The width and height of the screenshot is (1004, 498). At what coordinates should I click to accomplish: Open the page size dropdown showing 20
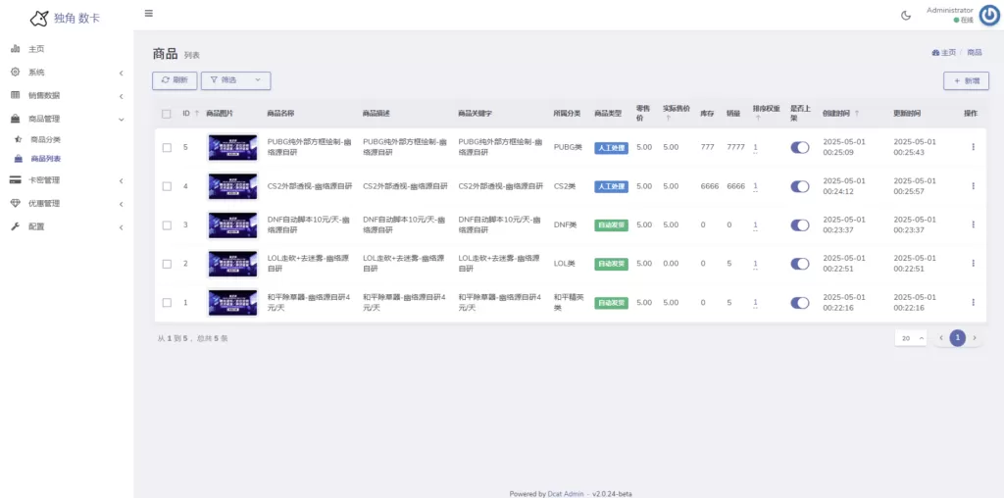click(x=910, y=338)
